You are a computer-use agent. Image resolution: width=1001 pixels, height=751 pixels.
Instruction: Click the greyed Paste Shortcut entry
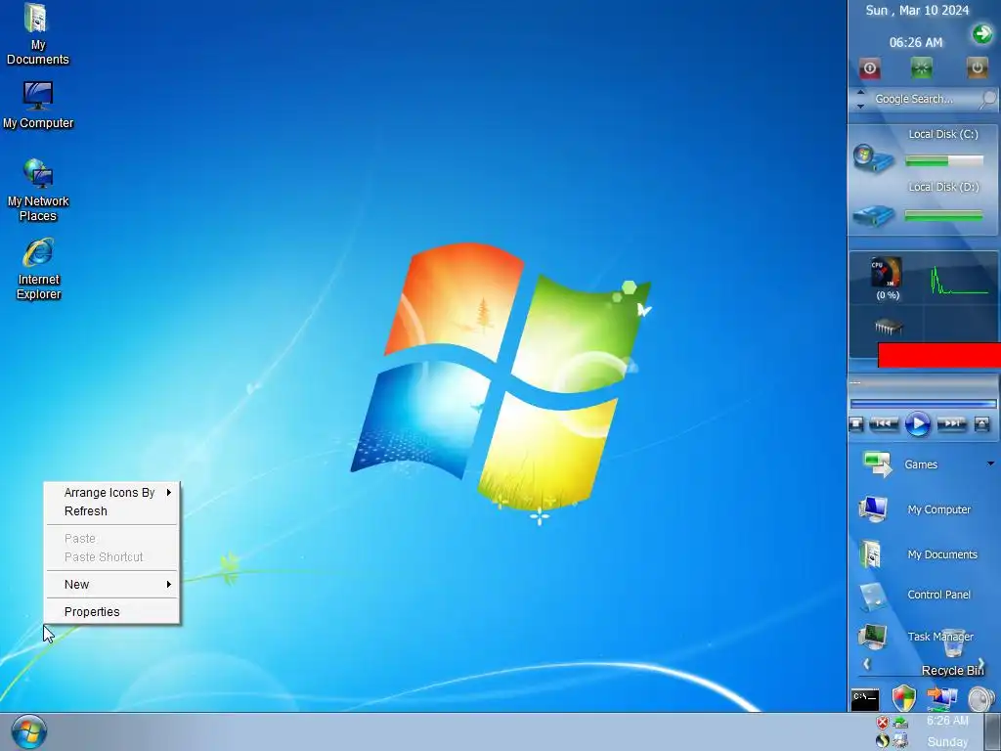point(111,556)
